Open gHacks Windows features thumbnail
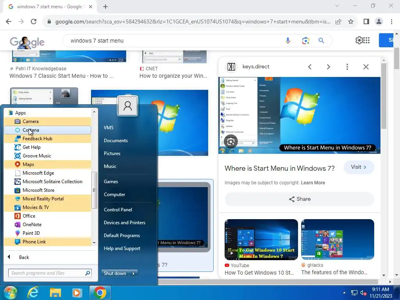The image size is (400, 300). (x=338, y=239)
